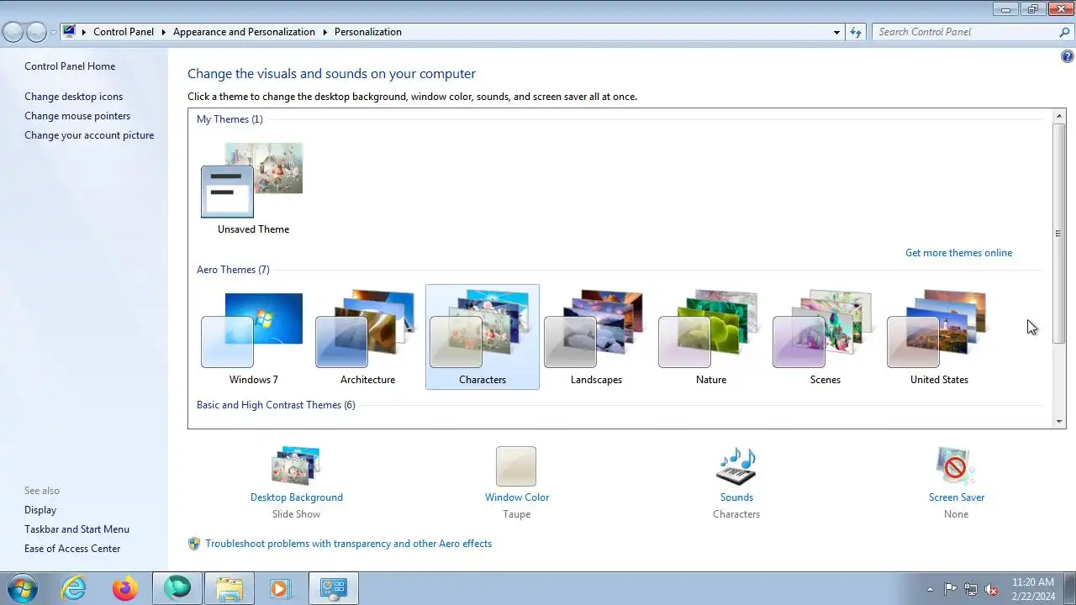Select the Windows 7 theme
Image resolution: width=1076 pixels, height=605 pixels.
pyautogui.click(x=253, y=337)
